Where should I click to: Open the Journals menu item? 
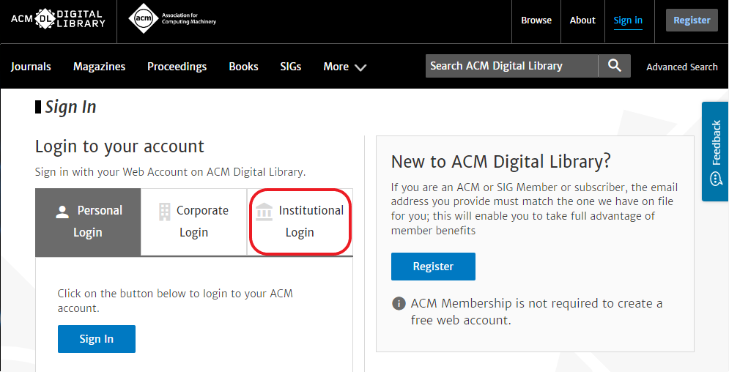[x=31, y=67]
